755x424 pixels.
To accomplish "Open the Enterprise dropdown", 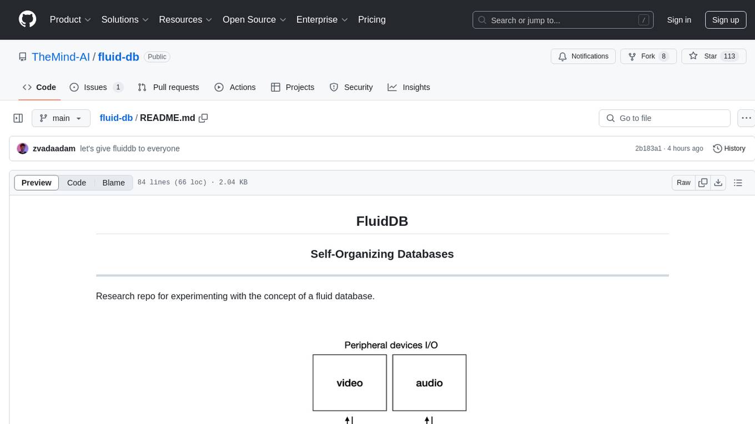I will click(x=322, y=19).
